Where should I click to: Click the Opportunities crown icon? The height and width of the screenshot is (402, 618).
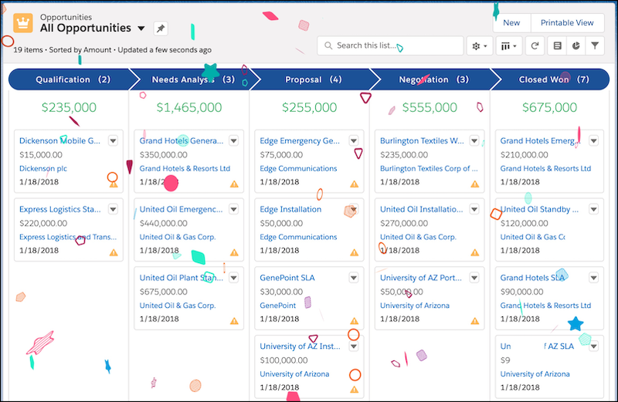[x=23, y=23]
